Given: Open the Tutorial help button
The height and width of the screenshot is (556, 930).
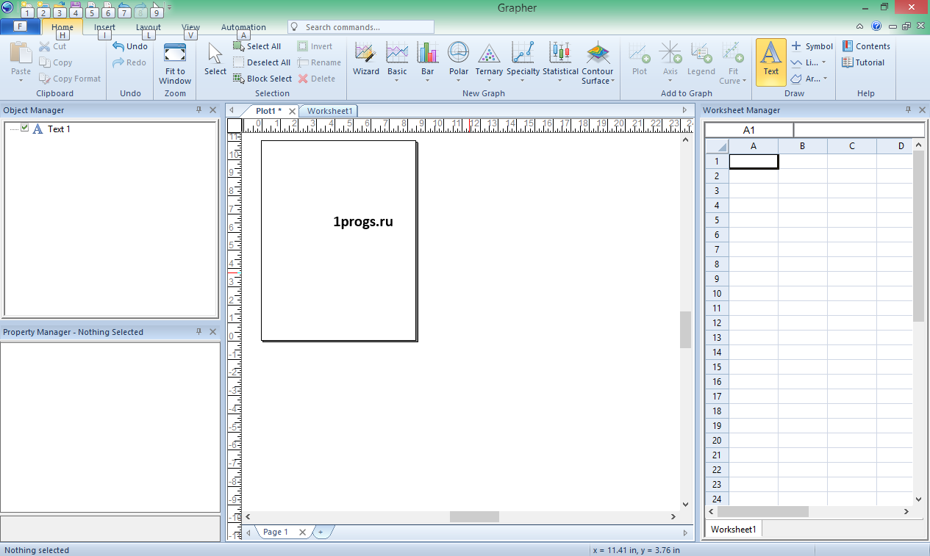Looking at the screenshot, I should click(864, 62).
